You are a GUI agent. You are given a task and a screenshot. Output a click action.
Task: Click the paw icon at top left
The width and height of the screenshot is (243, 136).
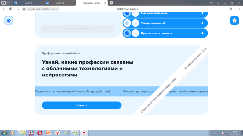tap(9, 21)
